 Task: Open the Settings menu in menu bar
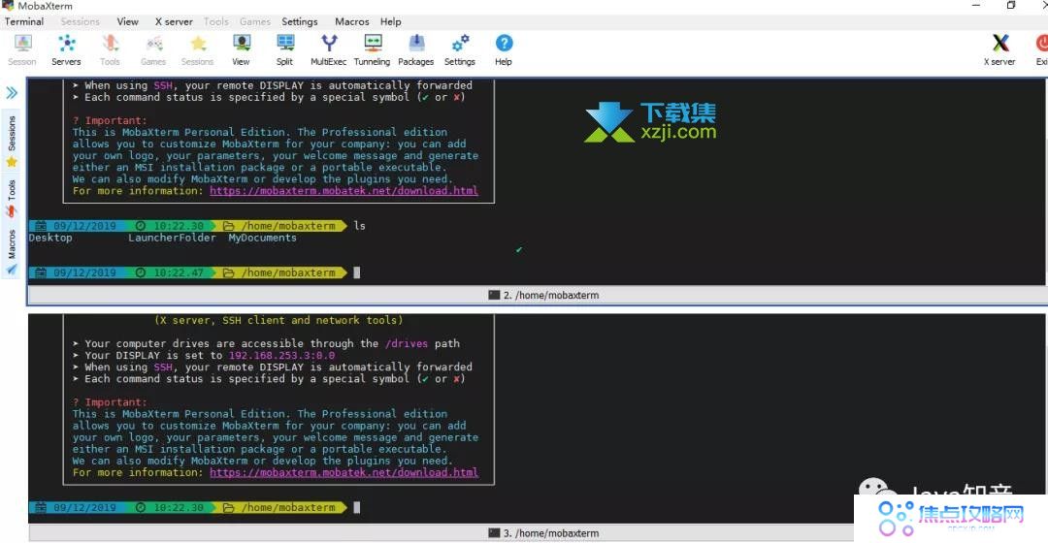pos(300,21)
